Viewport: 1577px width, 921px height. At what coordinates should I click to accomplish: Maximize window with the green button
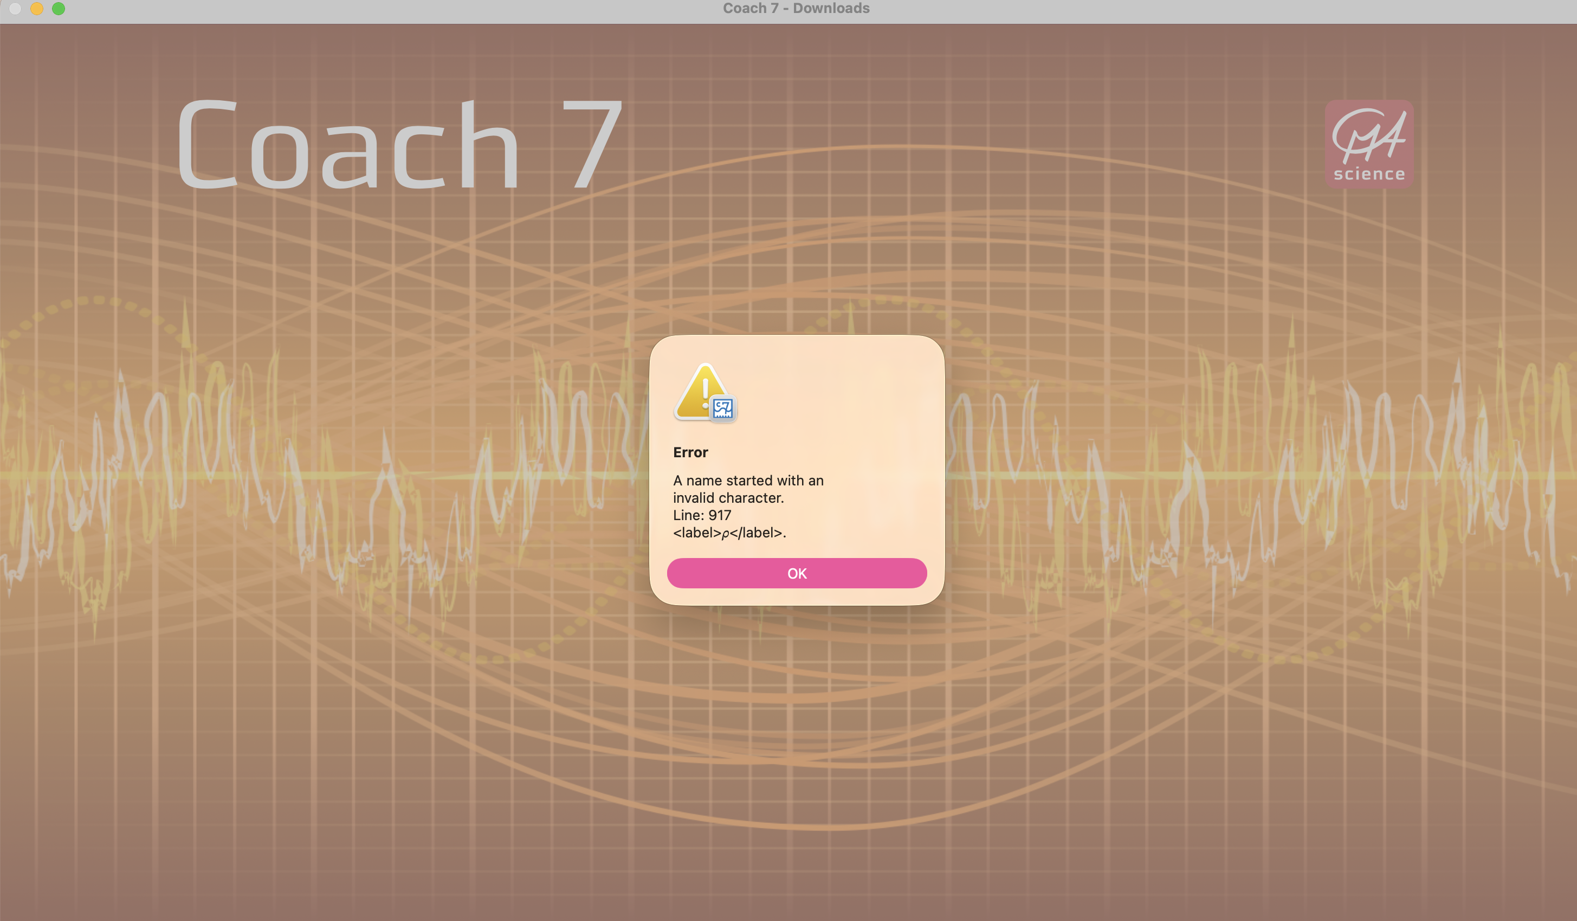point(58,8)
